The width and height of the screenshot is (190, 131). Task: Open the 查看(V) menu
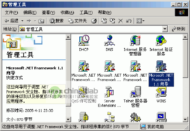(x=48, y=12)
